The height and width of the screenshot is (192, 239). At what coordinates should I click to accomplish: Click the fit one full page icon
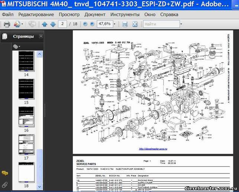(x=135, y=24)
